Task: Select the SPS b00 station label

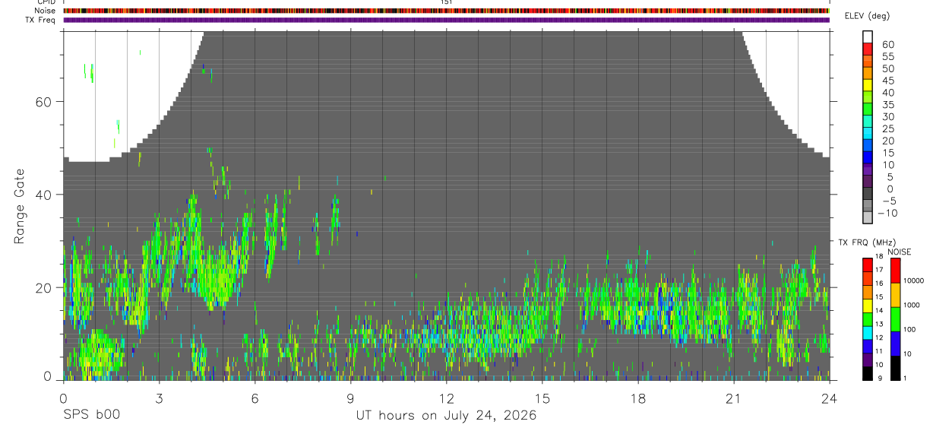Action: (x=91, y=416)
